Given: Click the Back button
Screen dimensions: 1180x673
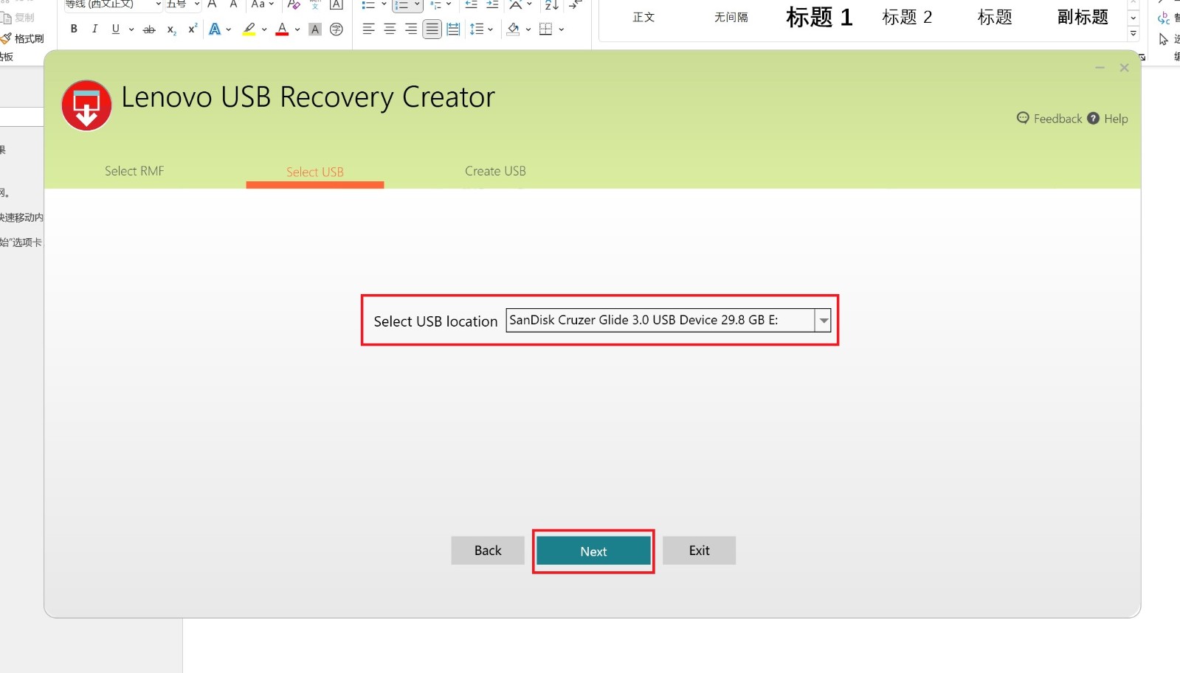Looking at the screenshot, I should 488,551.
